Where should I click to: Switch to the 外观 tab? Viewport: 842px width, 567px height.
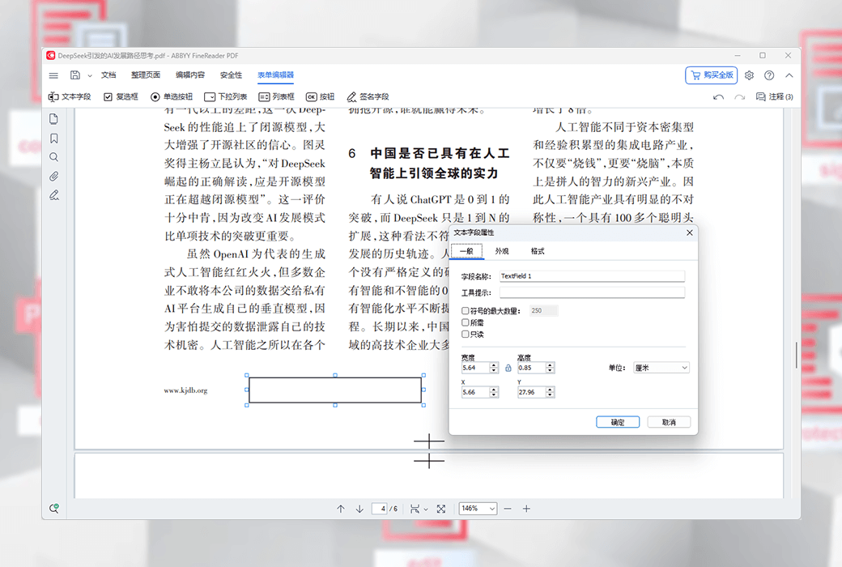(x=502, y=252)
